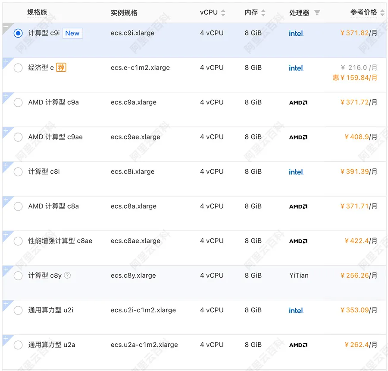Select 性能增强计算型 c8ae radio button
This screenshot has height=371, width=388.
point(18,241)
